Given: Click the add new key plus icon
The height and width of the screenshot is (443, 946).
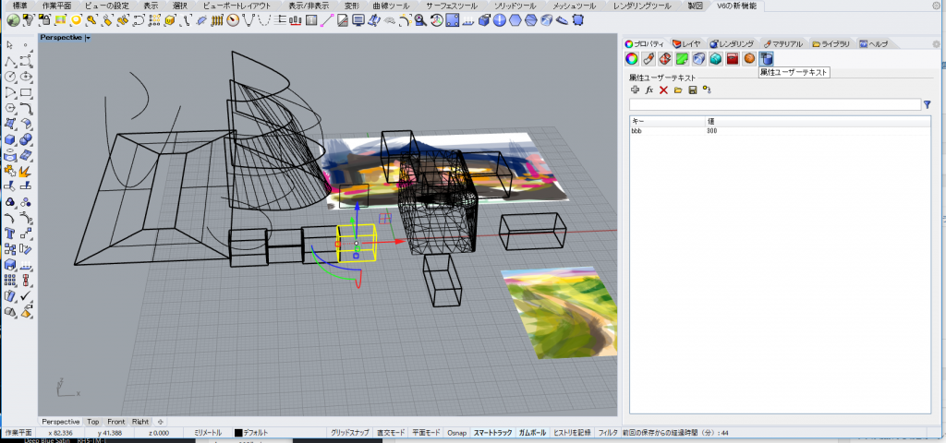Looking at the screenshot, I should click(635, 90).
